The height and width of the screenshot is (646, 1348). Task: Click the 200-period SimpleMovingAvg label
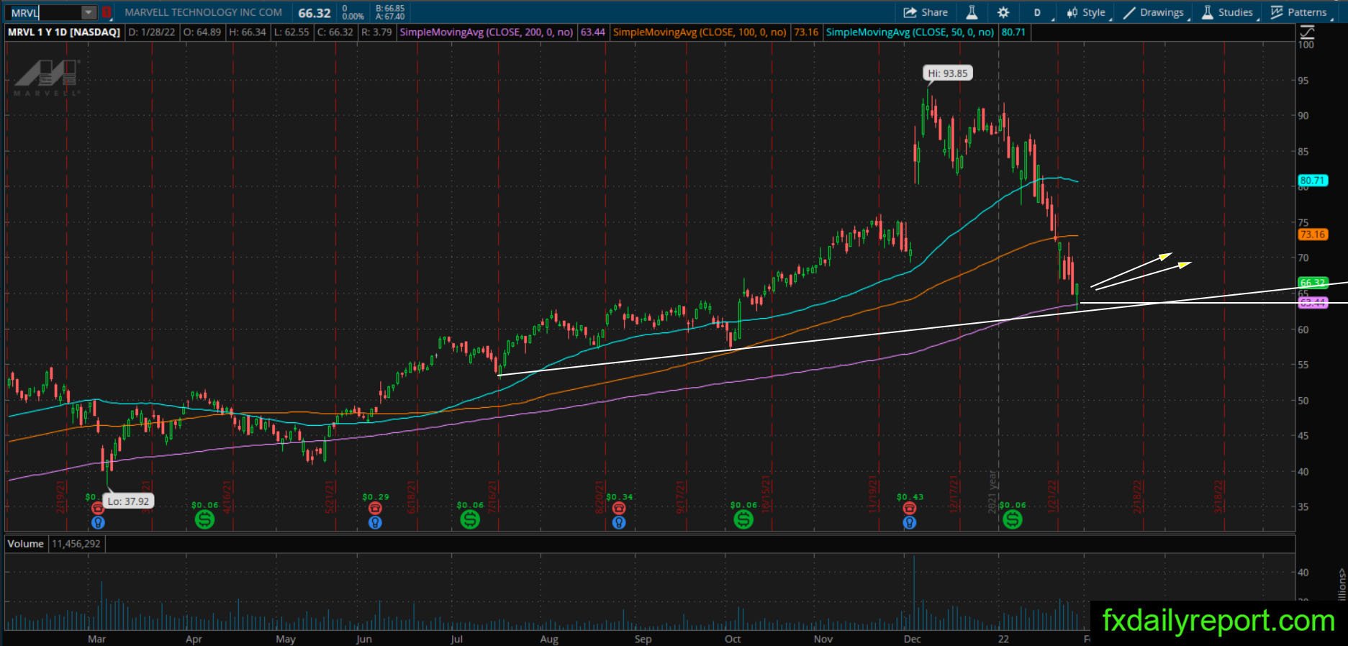coord(487,32)
